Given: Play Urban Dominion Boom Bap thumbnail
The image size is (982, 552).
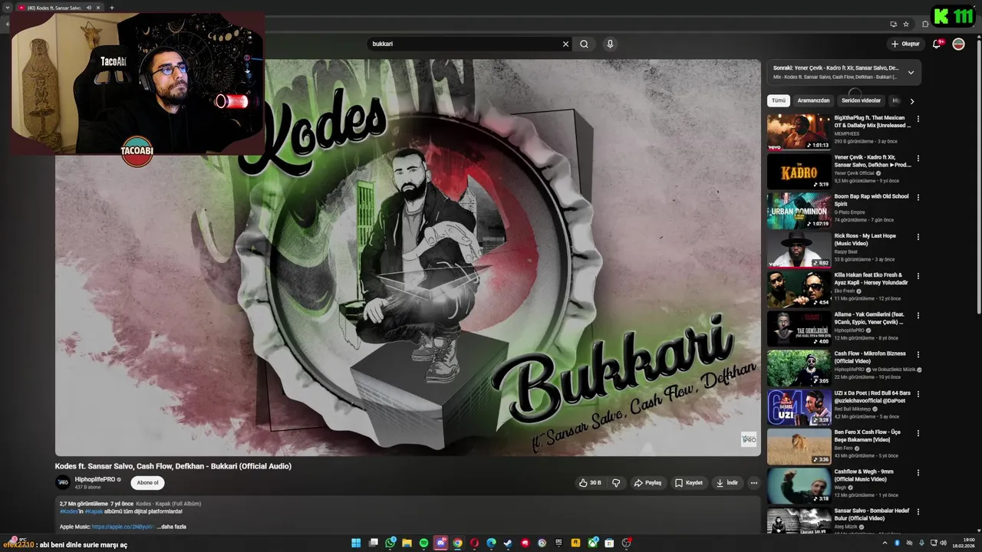Looking at the screenshot, I should point(799,210).
